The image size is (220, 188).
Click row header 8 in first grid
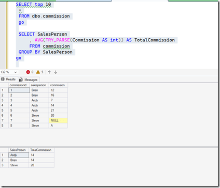[x=4, y=126]
